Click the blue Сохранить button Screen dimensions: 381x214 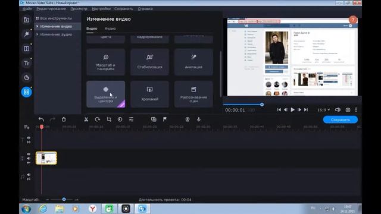pyautogui.click(x=340, y=119)
